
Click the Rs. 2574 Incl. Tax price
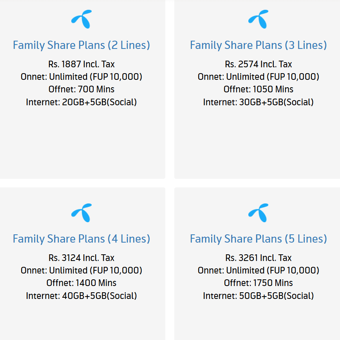coord(259,64)
